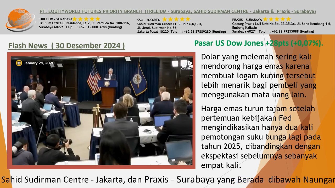
Task: Click the January 29, 2020 date label
Action: (x=39, y=63)
